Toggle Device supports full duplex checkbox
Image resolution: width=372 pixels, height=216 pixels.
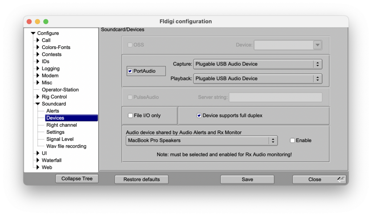pos(199,116)
